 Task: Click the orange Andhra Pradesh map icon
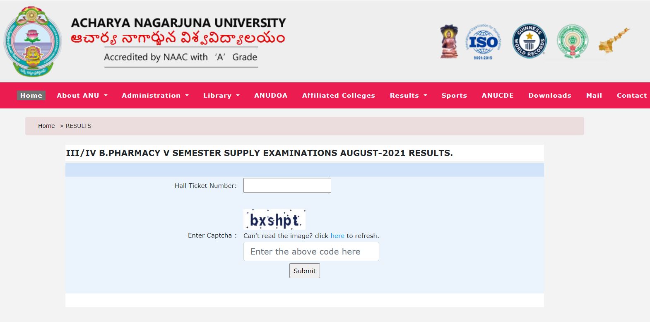click(x=614, y=41)
